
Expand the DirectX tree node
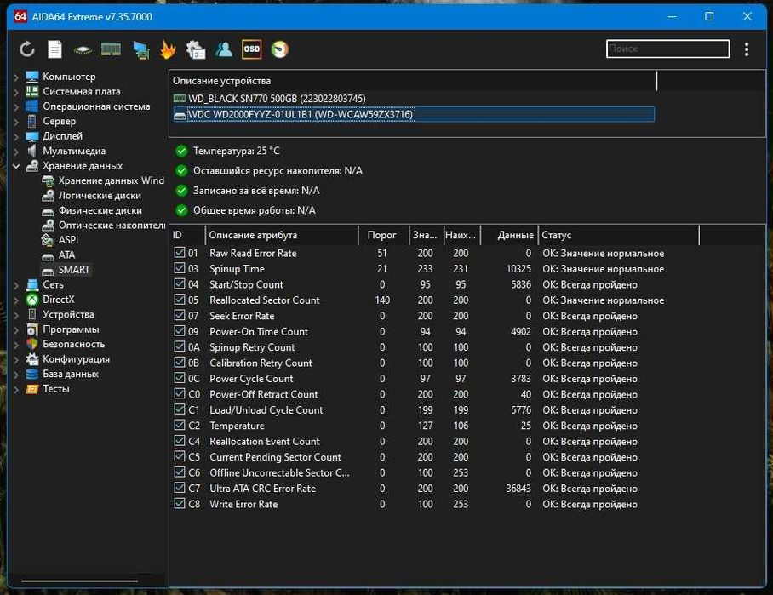pyautogui.click(x=16, y=300)
